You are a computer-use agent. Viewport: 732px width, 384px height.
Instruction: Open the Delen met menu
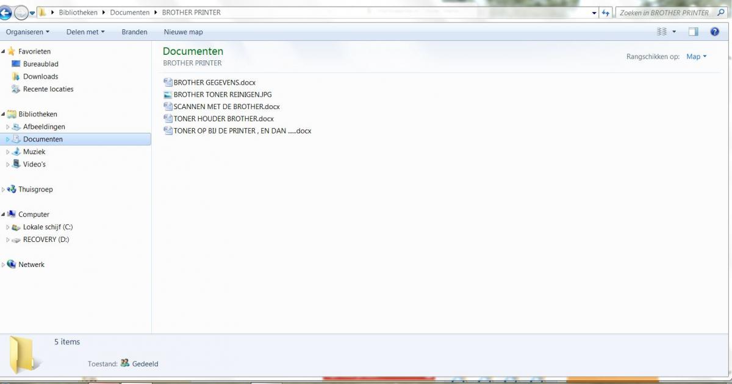pyautogui.click(x=85, y=32)
